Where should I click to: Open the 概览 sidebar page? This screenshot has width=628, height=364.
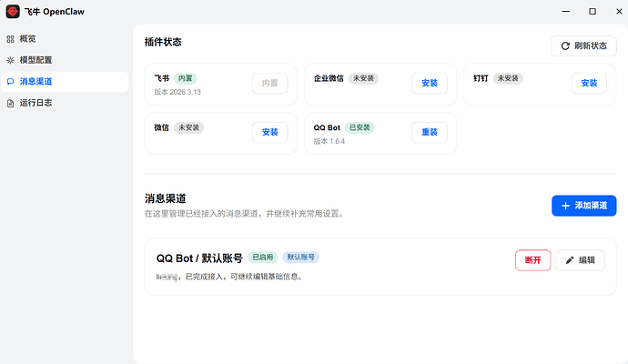click(x=65, y=39)
